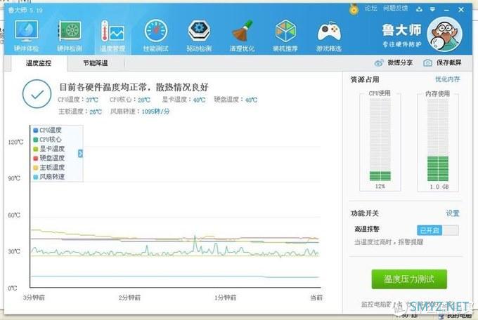Viewport: 478px width, 320px height.
Task: Click the 1分钟前 time axis label
Action: tap(225, 298)
